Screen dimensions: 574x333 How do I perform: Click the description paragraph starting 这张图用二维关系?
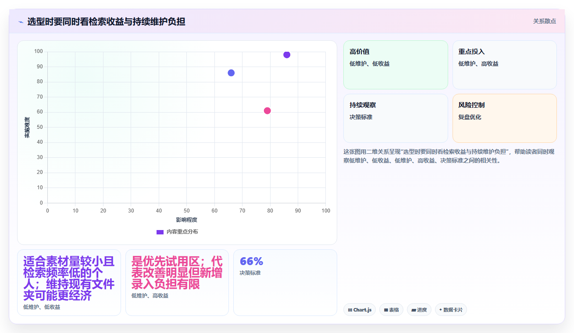coord(450,156)
